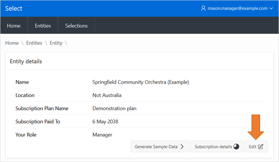The width and height of the screenshot is (279, 162).
Task: Go to the Selections navigation tab
Action: (76, 26)
